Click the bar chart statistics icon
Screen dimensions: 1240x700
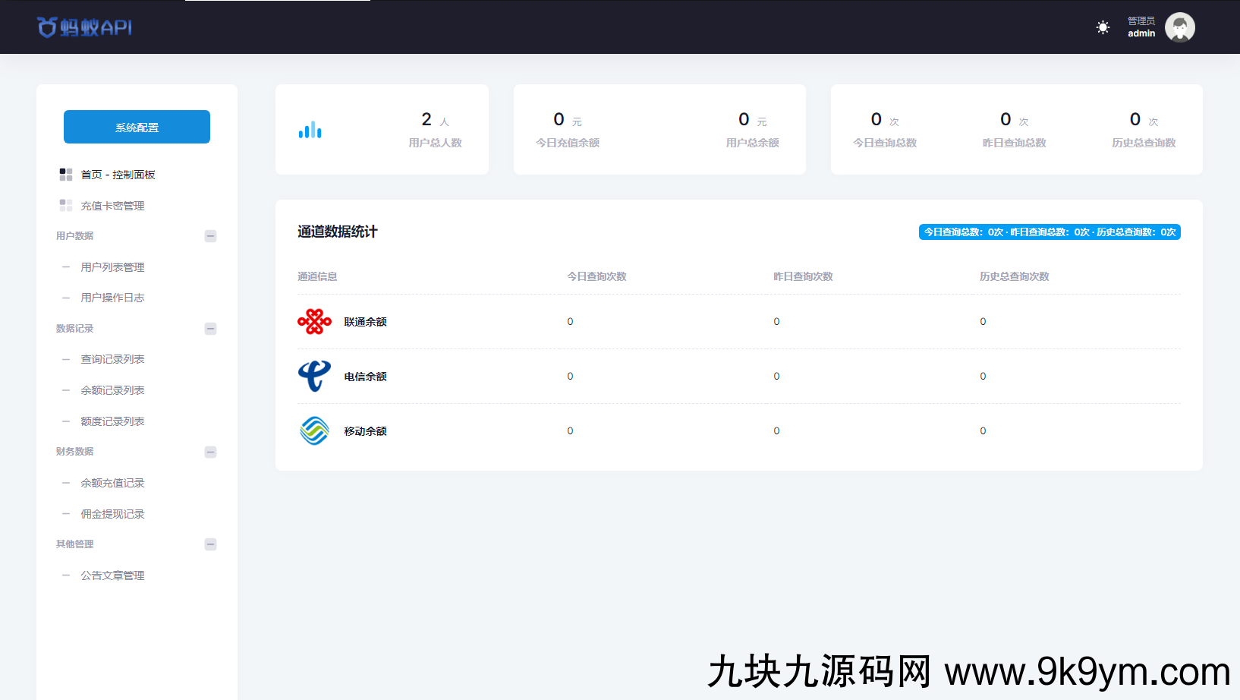pyautogui.click(x=310, y=130)
